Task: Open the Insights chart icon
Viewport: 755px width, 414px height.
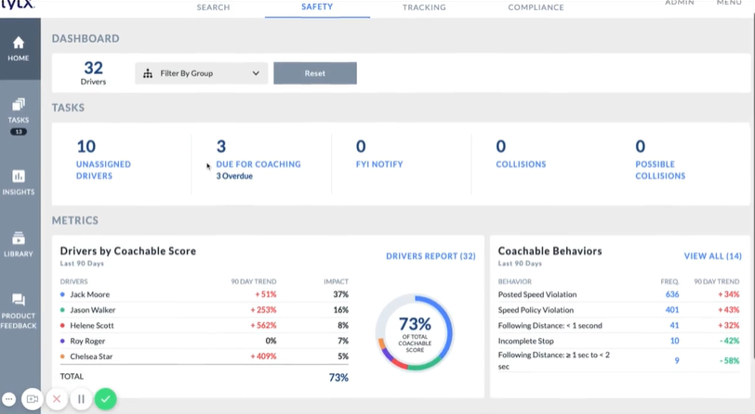Action: [19, 176]
